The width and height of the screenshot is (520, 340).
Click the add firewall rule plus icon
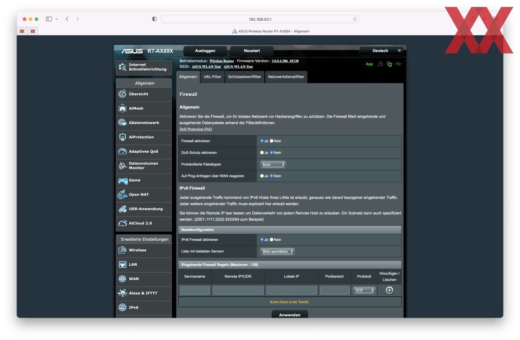(x=389, y=290)
